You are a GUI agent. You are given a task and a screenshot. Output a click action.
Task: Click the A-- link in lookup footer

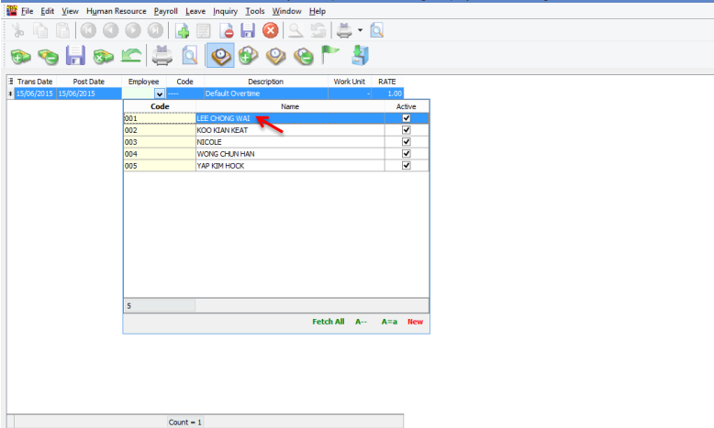pyautogui.click(x=361, y=322)
